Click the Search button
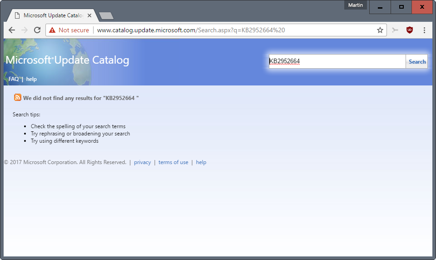 (417, 61)
